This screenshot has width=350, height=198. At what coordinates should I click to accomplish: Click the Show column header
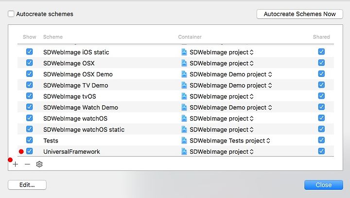tap(30, 37)
